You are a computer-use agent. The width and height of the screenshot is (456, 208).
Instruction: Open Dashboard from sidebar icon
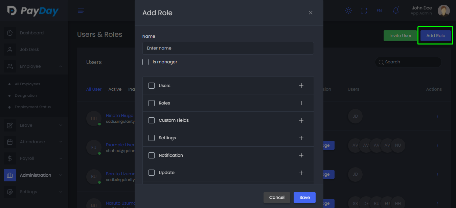click(x=10, y=33)
